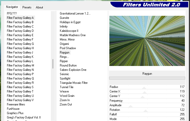This screenshot has width=190, height=121.
Task: Select Greg's Factory Output Vol. II
Action: [x=24, y=117]
